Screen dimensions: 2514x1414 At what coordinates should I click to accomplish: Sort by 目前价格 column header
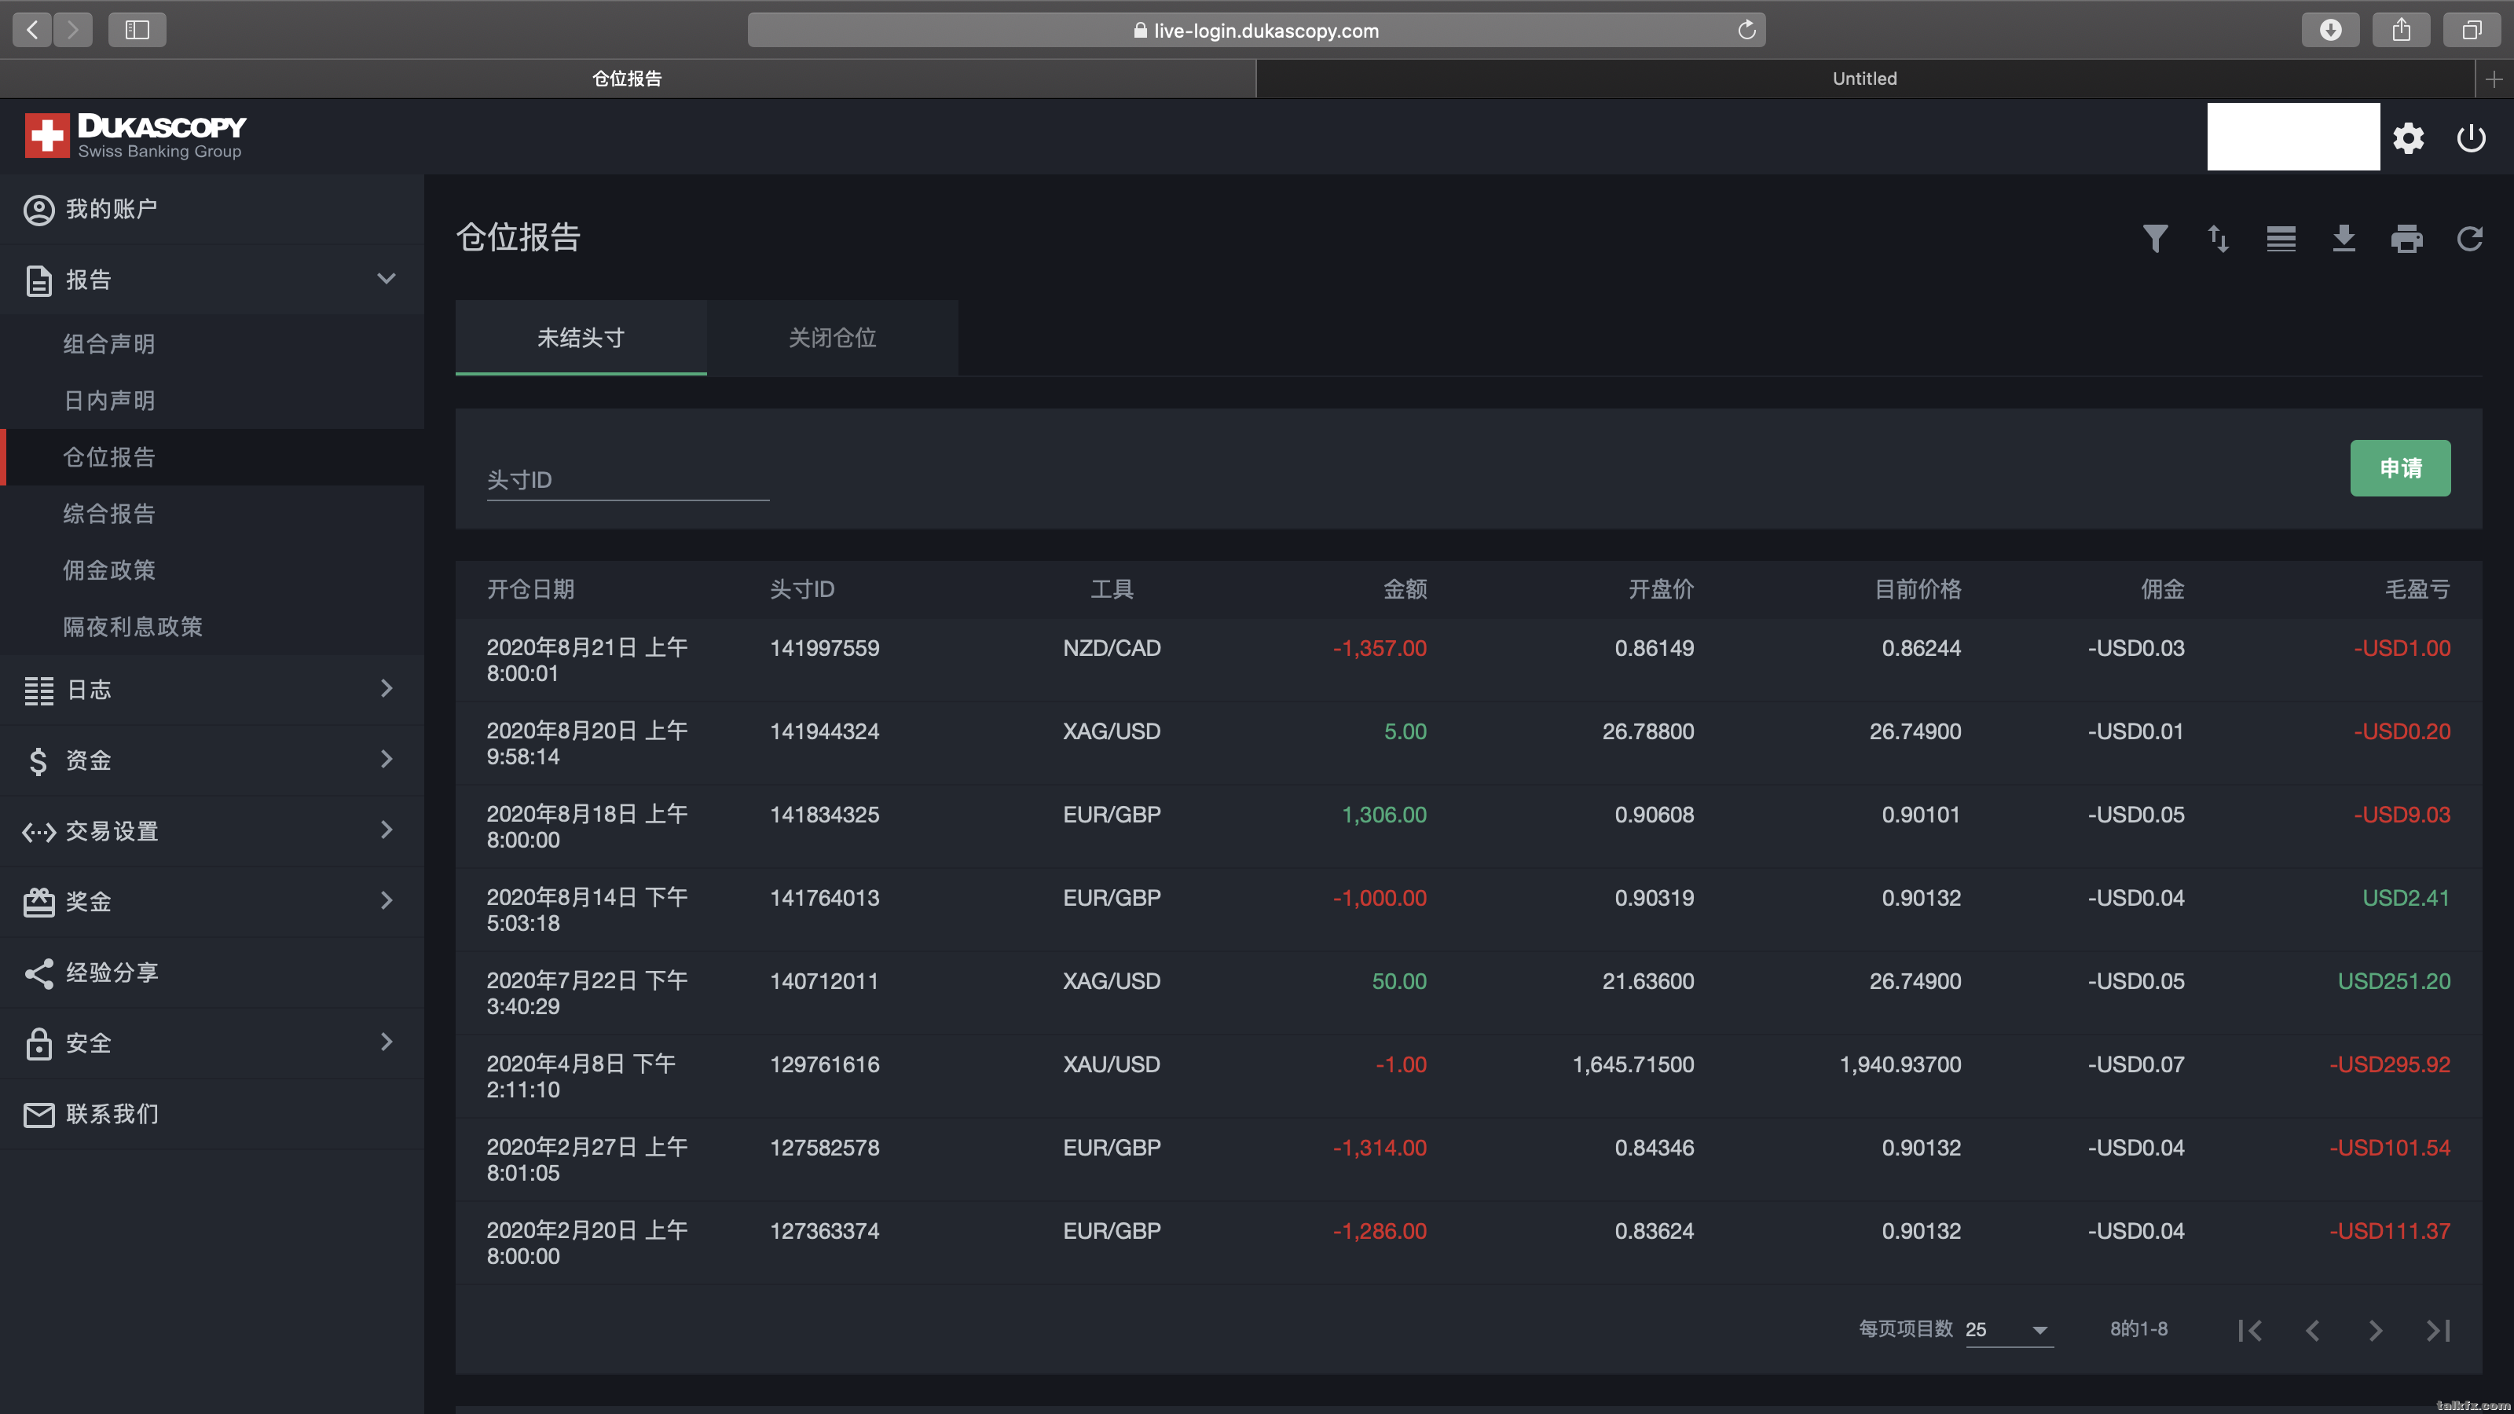[1918, 589]
